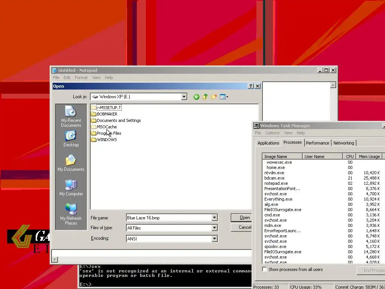Open Task Manager's View menu
This screenshot has height=289, width=385.
coord(288,133)
